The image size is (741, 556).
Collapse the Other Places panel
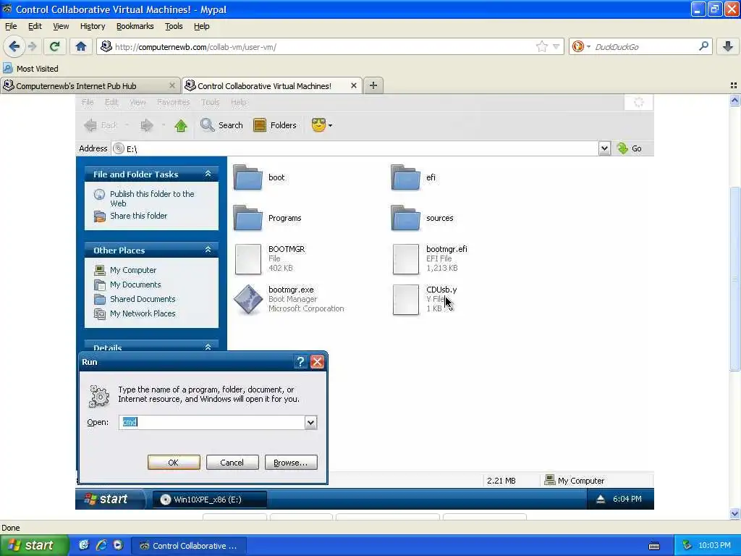[x=208, y=250]
